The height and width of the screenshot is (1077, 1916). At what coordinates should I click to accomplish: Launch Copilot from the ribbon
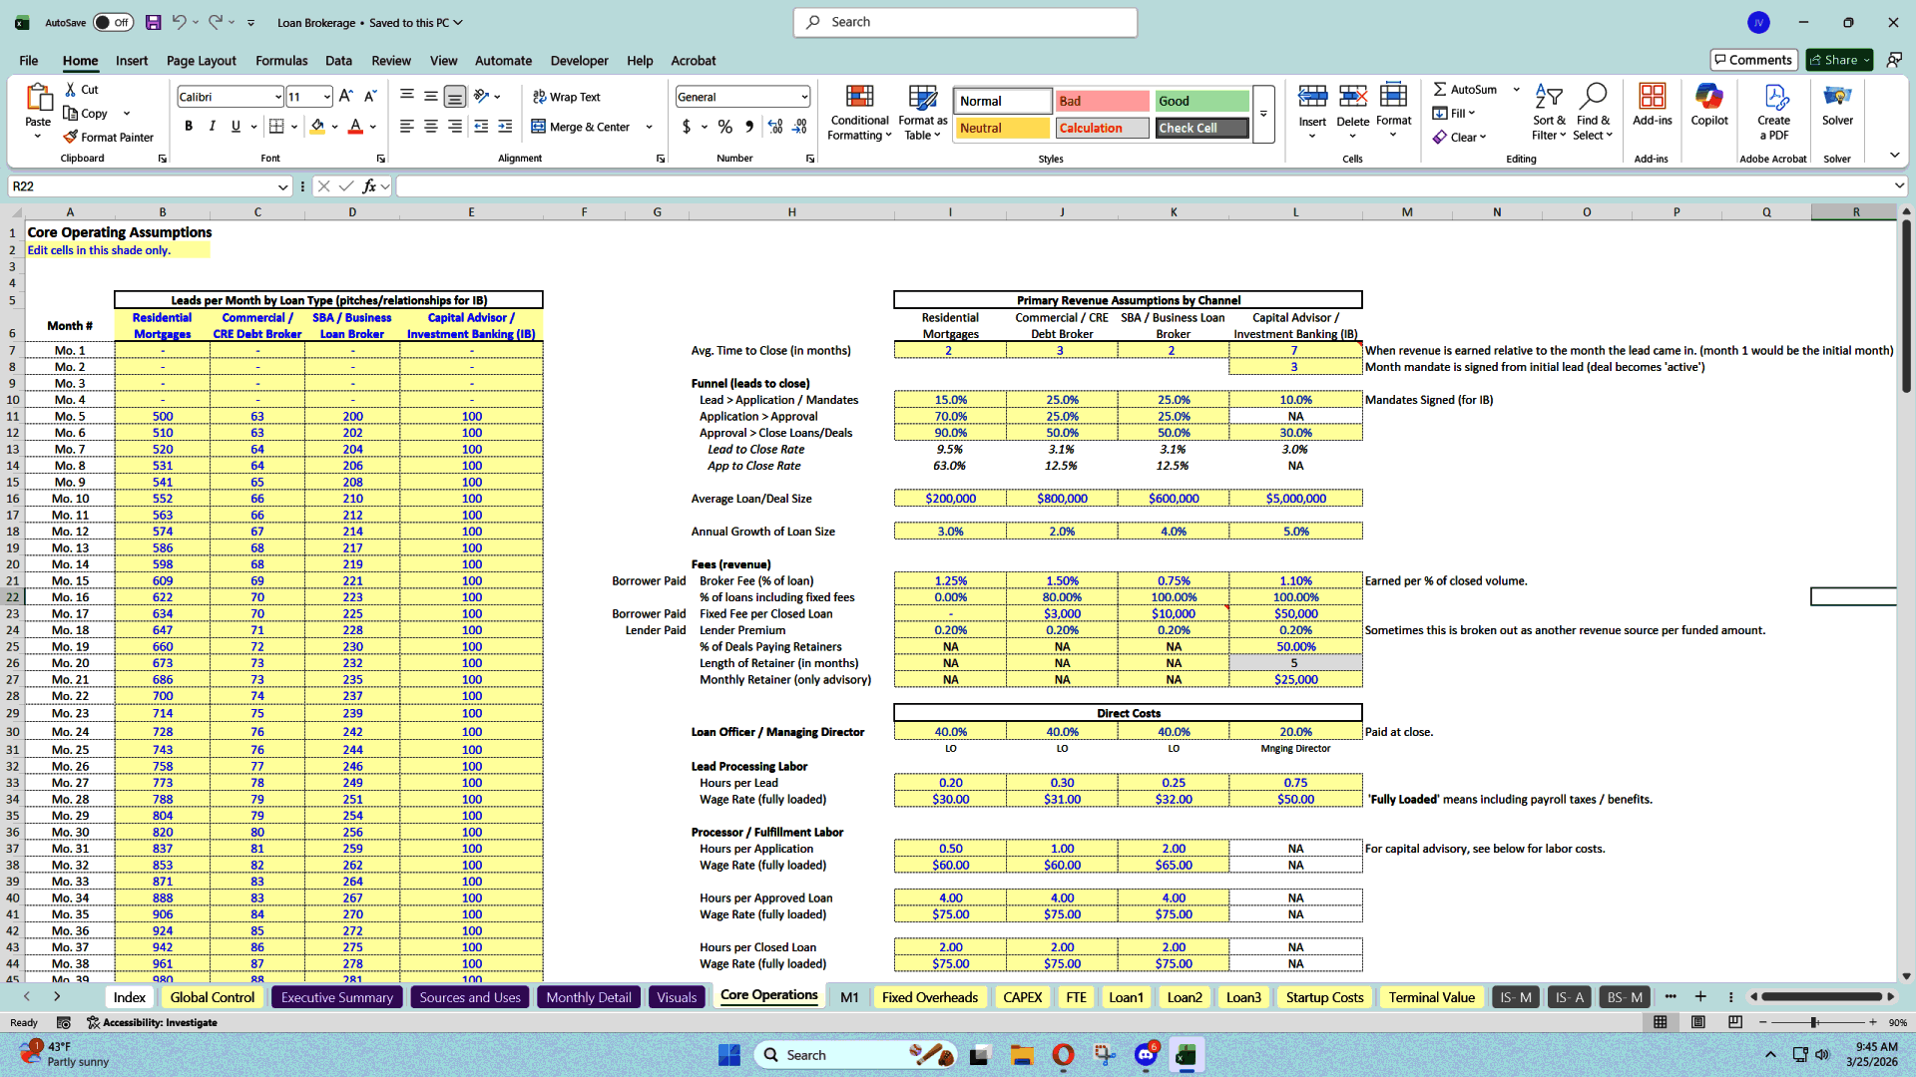(x=1709, y=105)
